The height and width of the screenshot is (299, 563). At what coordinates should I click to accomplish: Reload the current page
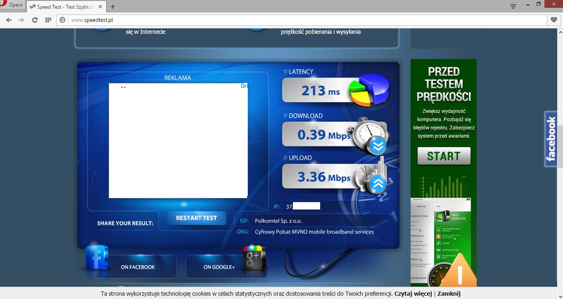[35, 20]
